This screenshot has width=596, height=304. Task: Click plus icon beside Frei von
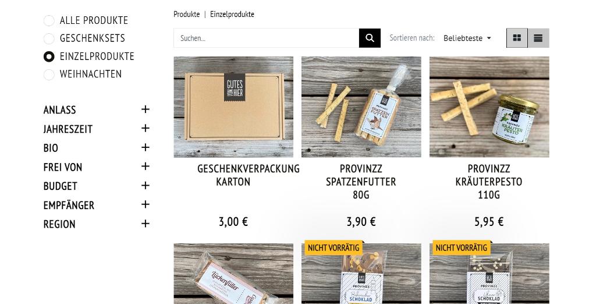pyautogui.click(x=145, y=167)
